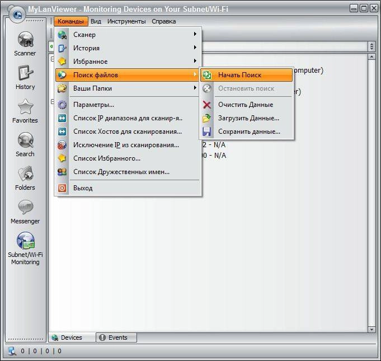Click the Очистить Данные red X icon
This screenshot has width=381, height=361.
(x=207, y=105)
